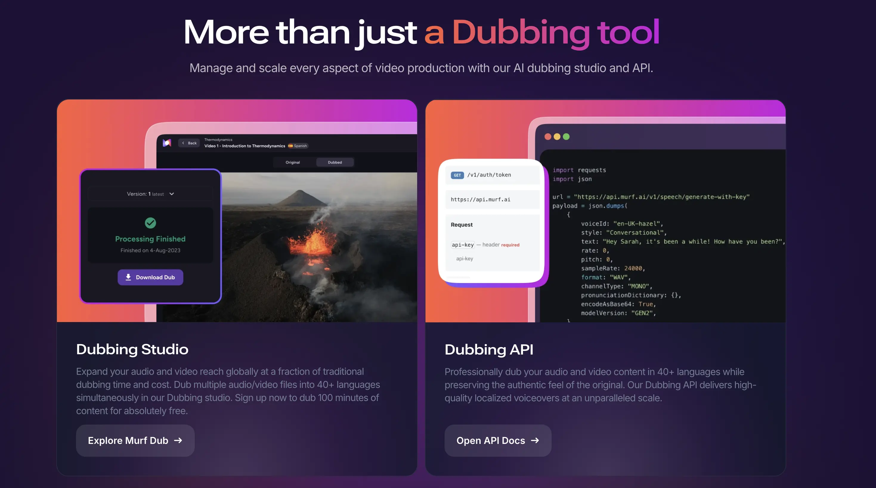Click the download icon inside the Download Dub button
The width and height of the screenshot is (876, 488).
[129, 277]
